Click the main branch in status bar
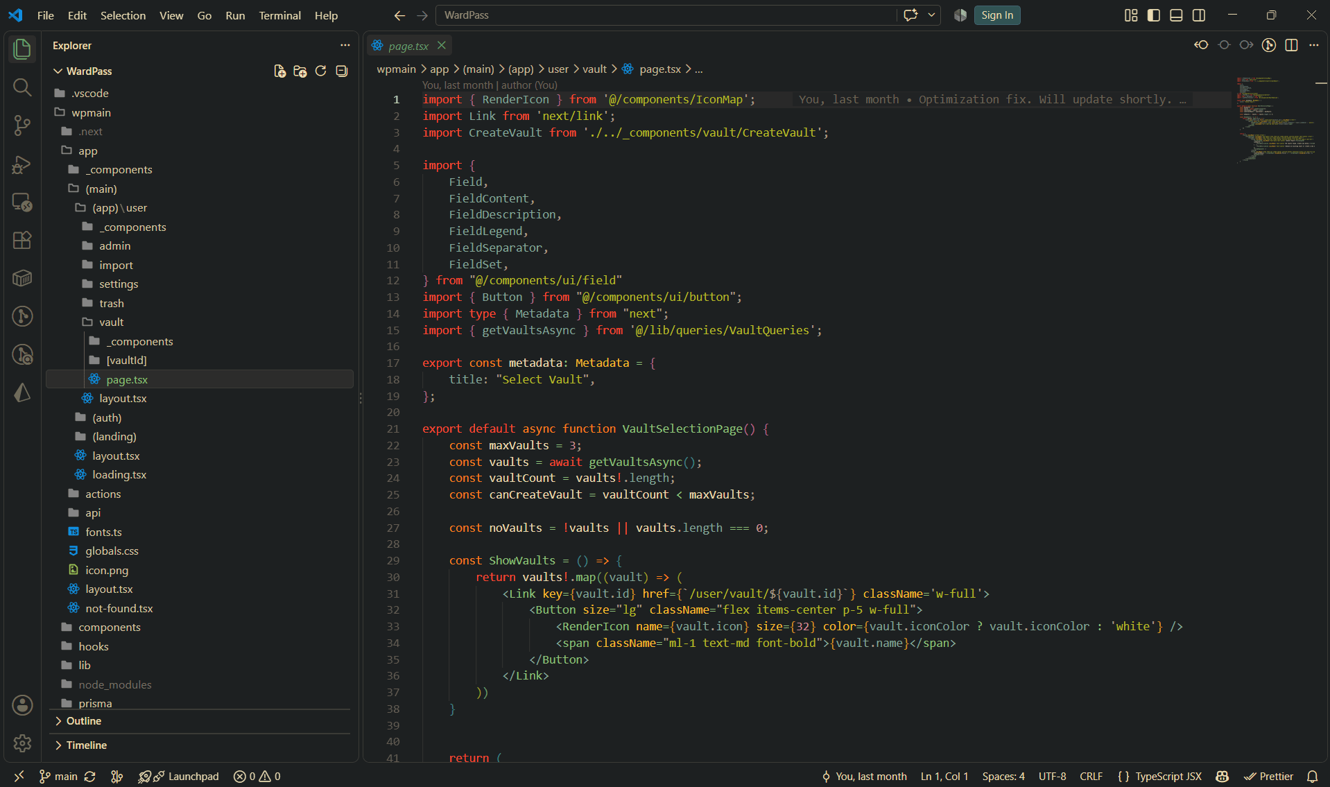1330x787 pixels. (x=58, y=777)
